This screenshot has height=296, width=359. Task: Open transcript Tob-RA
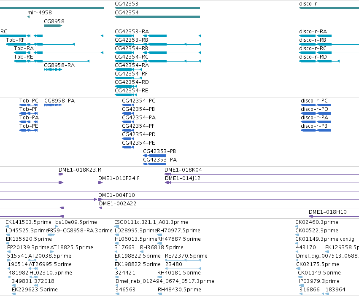coord(24,48)
